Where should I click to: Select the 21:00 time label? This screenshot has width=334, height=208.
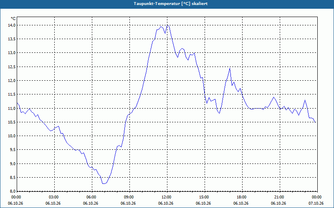pos(280,197)
